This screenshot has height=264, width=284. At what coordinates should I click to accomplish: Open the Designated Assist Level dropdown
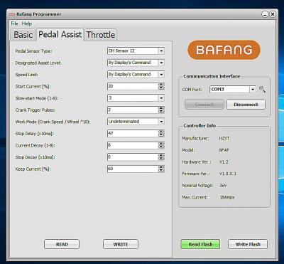tap(161, 63)
